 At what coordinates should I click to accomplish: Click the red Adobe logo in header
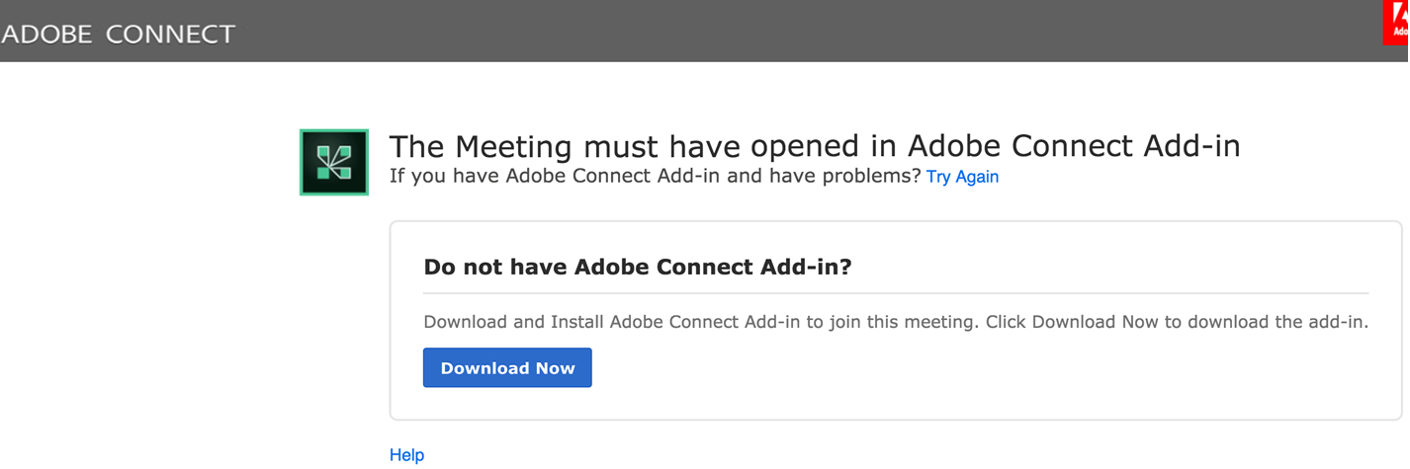tap(1396, 22)
